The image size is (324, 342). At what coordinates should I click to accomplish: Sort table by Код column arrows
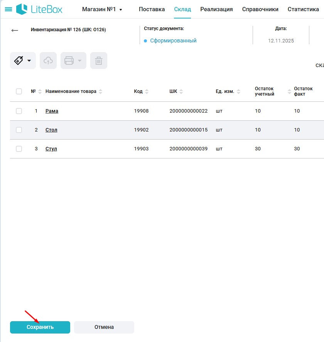147,92
